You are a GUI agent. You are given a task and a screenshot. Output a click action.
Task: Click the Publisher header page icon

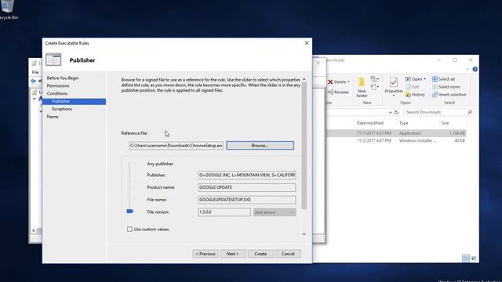click(x=53, y=60)
